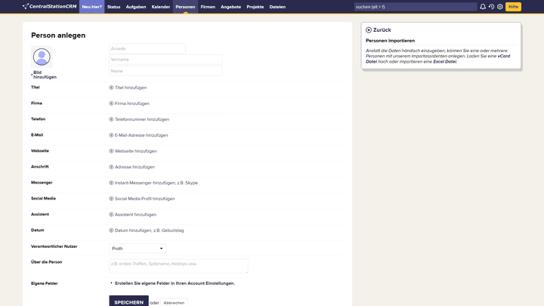Viewport: 544px width, 306px height.
Task: Open the notifications bell icon
Action: coord(483,7)
